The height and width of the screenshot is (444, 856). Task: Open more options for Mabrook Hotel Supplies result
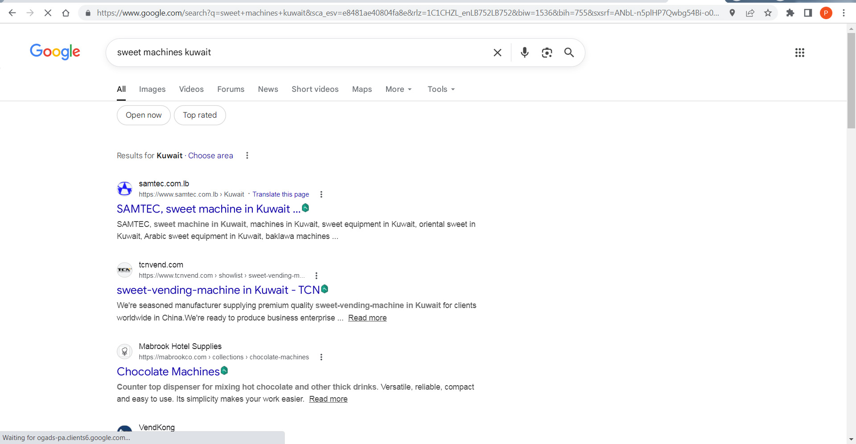(x=321, y=357)
